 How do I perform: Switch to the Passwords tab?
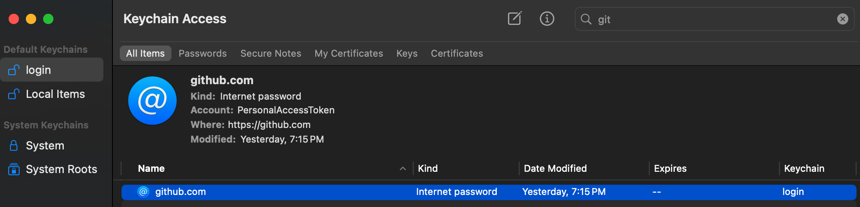[x=203, y=53]
